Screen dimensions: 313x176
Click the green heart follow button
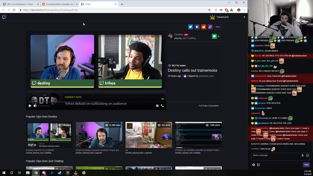click(214, 36)
